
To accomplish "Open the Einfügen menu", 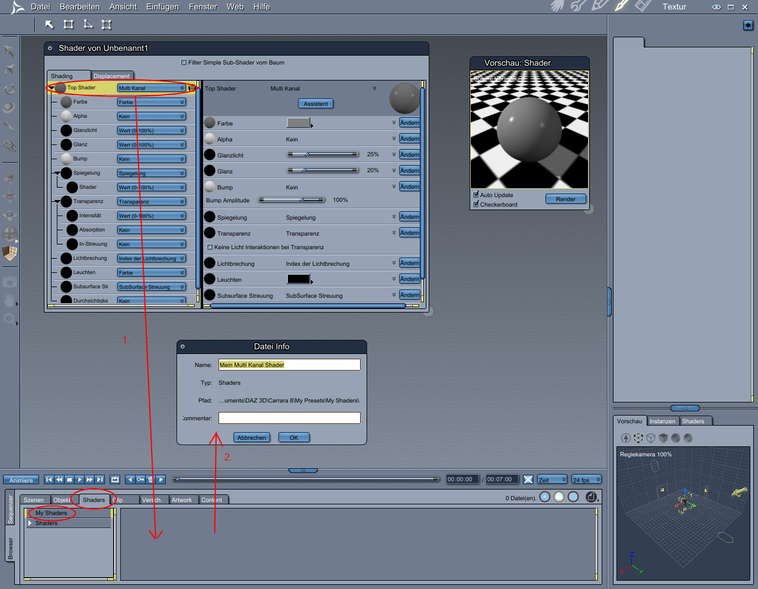I will point(162,7).
